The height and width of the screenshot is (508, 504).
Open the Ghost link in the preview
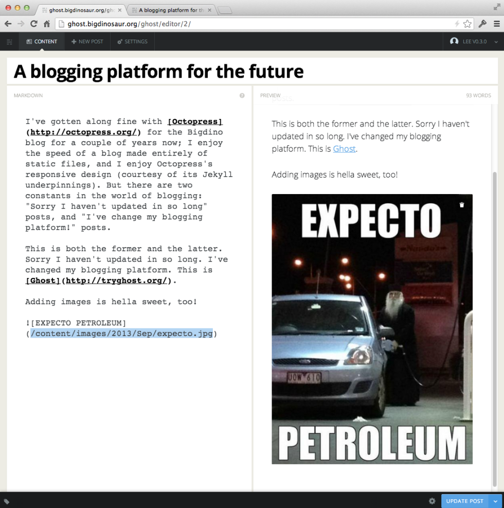[x=344, y=149]
